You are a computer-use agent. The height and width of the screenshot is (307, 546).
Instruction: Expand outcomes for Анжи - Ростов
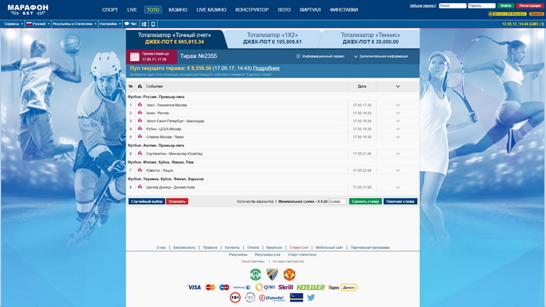(398, 113)
